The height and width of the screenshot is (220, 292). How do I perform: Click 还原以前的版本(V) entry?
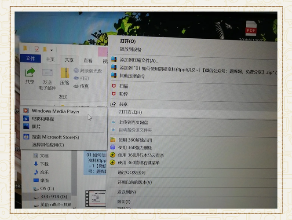click(135, 182)
